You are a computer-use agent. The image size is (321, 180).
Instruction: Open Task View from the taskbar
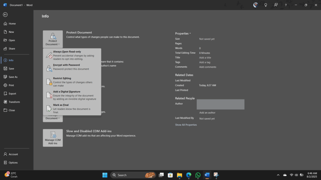[161, 175]
